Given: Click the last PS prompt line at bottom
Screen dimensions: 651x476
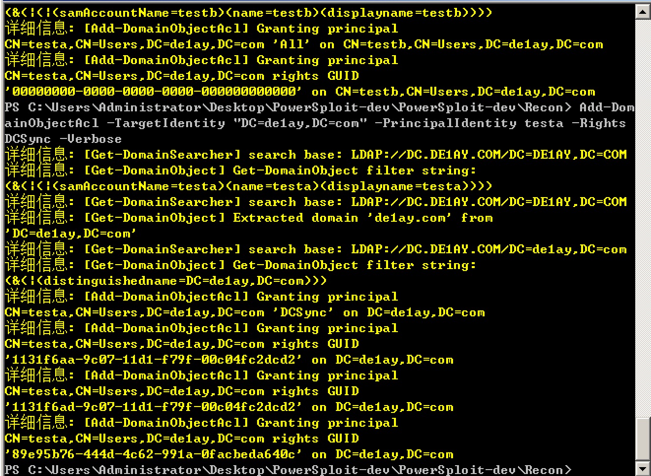Looking at the screenshot, I should tap(288, 470).
